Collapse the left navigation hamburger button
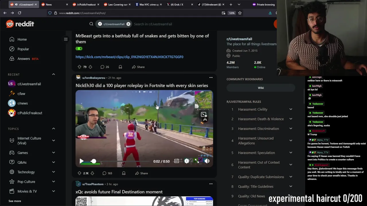 tap(66, 39)
